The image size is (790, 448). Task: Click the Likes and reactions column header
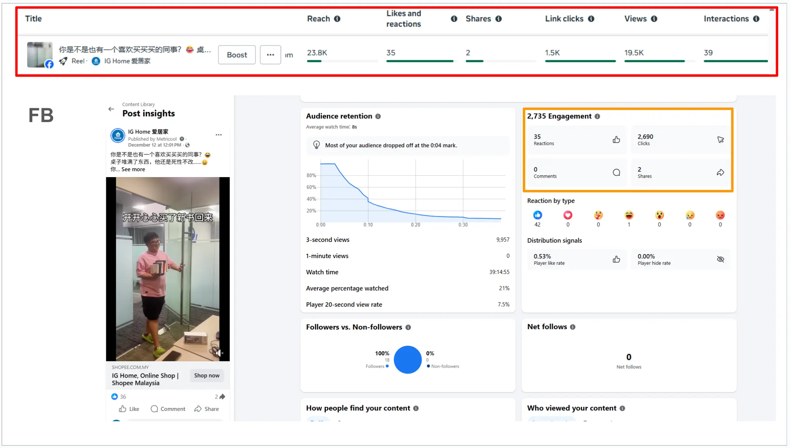[x=403, y=19]
